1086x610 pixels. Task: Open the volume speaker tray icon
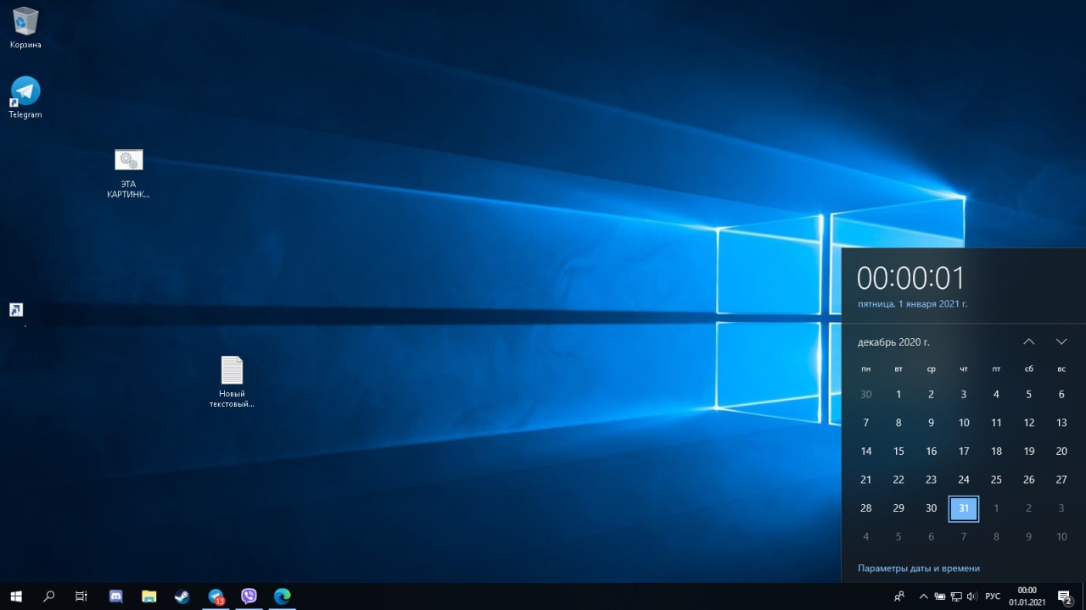[971, 596]
